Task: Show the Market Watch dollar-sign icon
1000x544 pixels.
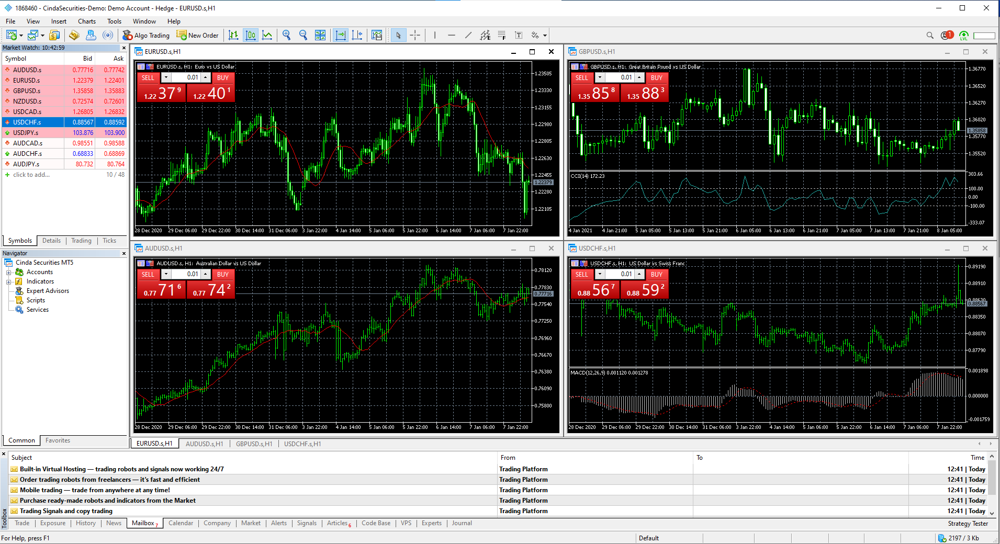Action: (54, 35)
